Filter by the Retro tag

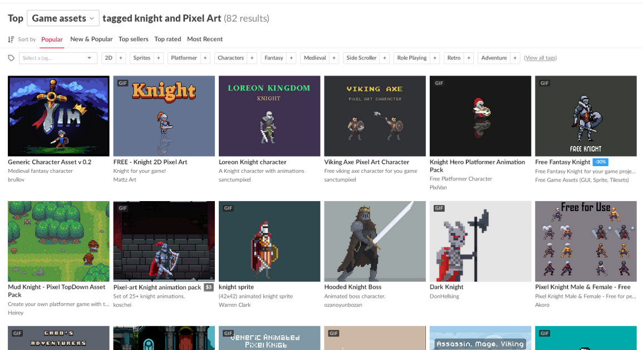tap(454, 58)
